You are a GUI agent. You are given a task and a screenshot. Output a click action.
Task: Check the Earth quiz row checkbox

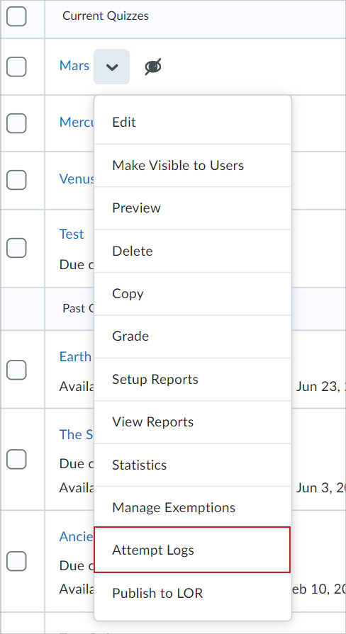pos(16,370)
